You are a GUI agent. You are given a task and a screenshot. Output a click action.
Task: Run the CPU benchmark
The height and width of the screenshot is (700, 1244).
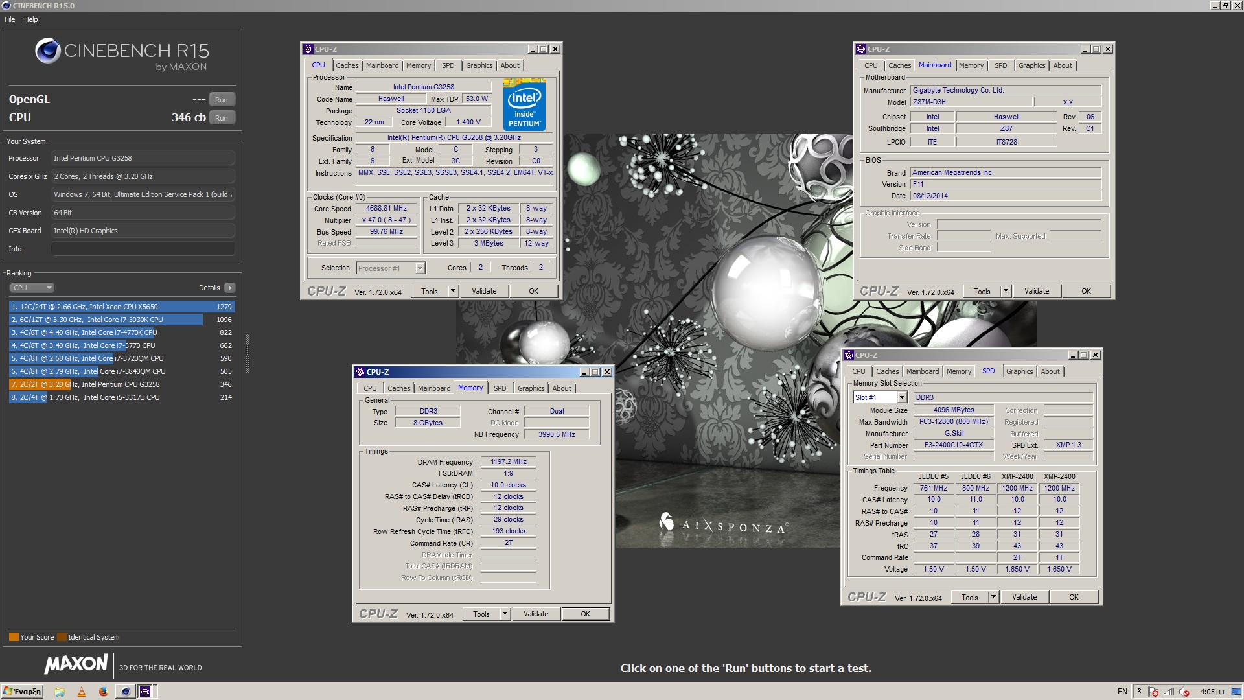[x=222, y=118]
